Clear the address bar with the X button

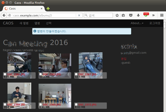pos(79,16)
